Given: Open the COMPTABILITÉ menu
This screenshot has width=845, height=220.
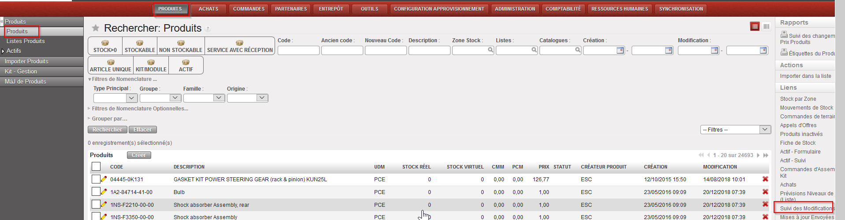Looking at the screenshot, I should click(563, 9).
